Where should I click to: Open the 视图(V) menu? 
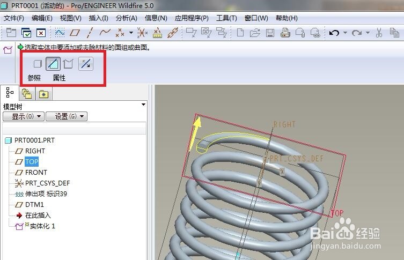(71, 18)
